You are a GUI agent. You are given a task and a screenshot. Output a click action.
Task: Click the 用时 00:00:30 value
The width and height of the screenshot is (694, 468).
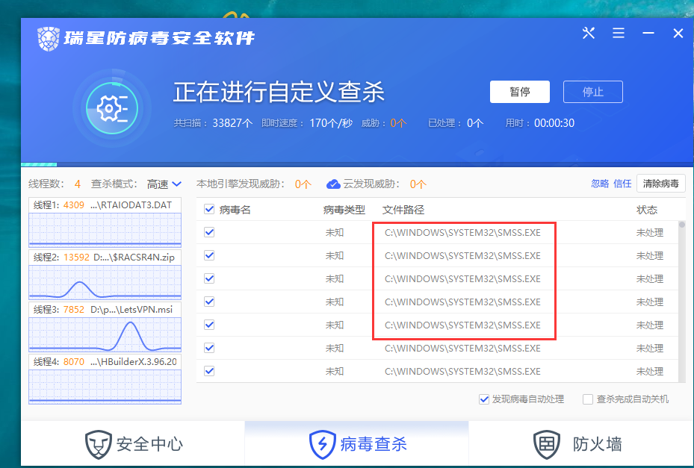click(x=554, y=123)
